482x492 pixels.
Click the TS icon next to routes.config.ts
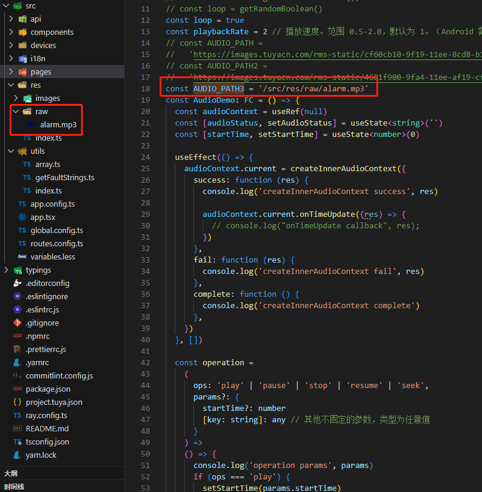[x=22, y=243]
